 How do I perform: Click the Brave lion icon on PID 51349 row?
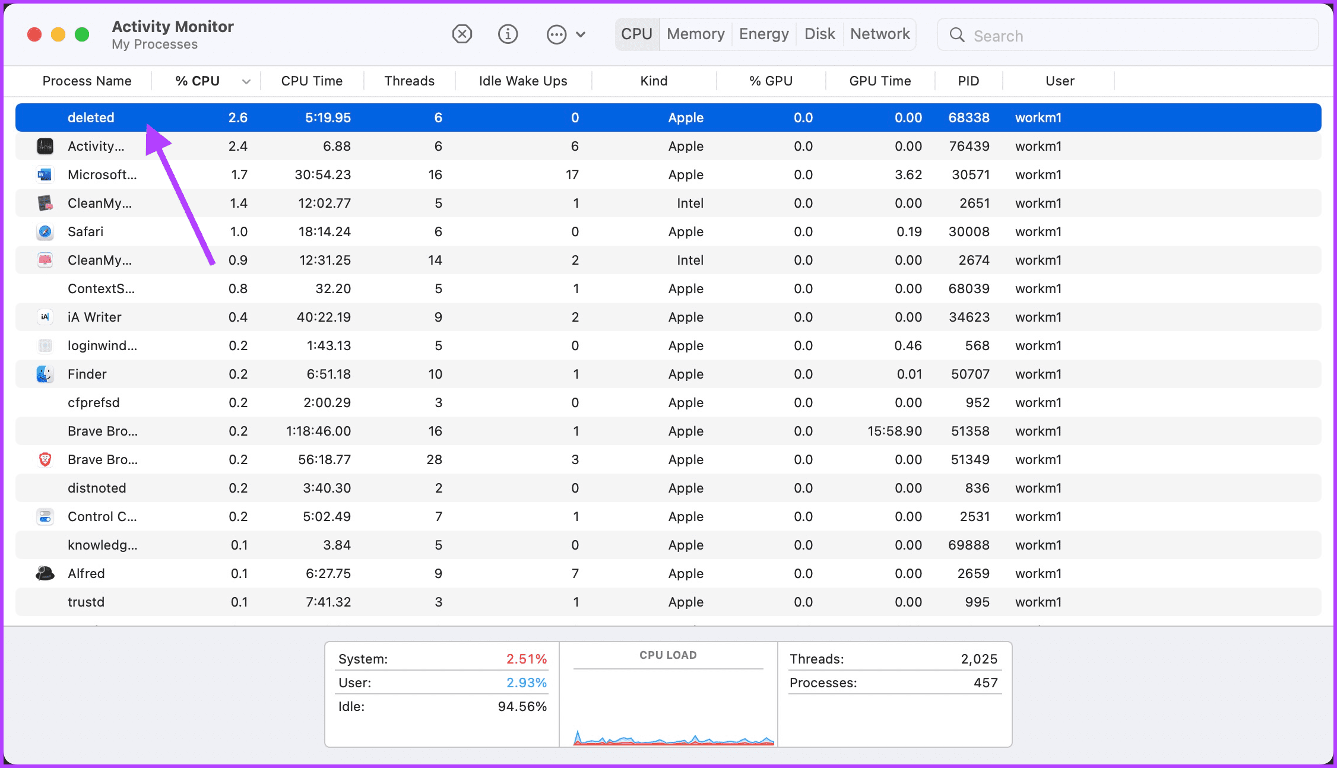click(x=45, y=459)
